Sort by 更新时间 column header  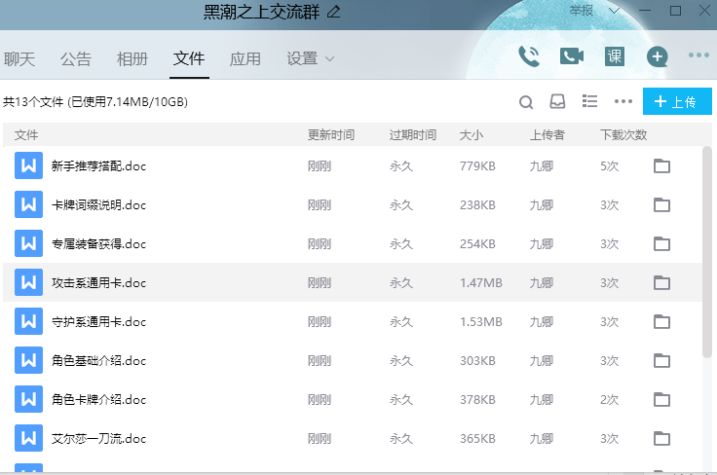point(331,134)
